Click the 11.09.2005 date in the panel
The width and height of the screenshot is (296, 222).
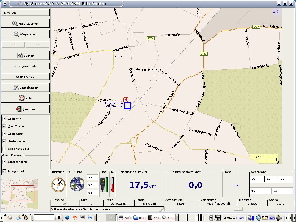tap(230, 218)
